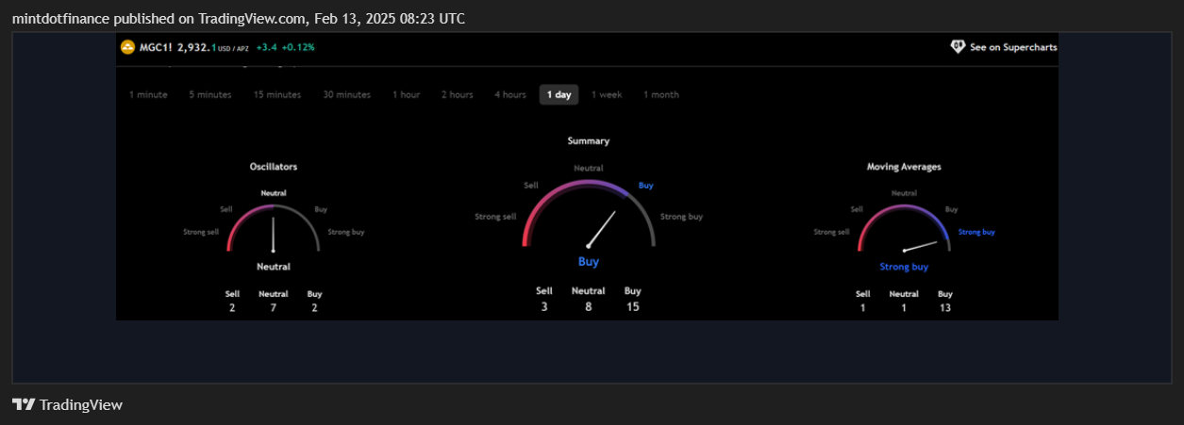Click the Oscillators gauge heading
The width and height of the screenshot is (1184, 425).
[274, 167]
